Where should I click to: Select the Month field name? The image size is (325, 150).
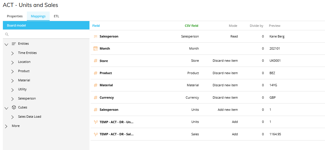click(x=105, y=48)
